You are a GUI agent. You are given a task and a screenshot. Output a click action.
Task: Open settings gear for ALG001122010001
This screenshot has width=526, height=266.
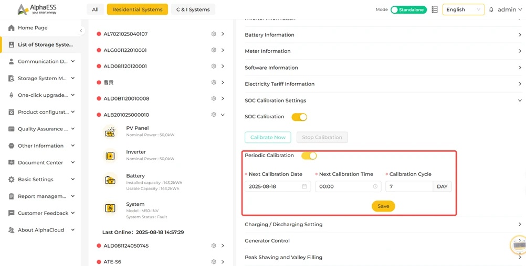[x=213, y=50]
